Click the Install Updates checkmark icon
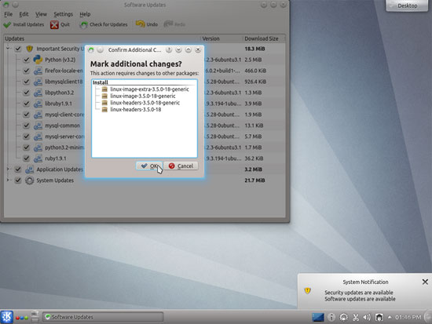 point(7,25)
